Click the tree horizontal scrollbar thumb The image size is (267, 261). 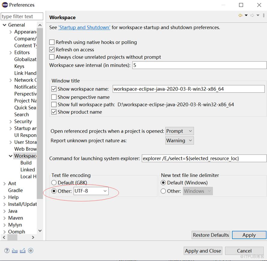[x=12, y=237]
